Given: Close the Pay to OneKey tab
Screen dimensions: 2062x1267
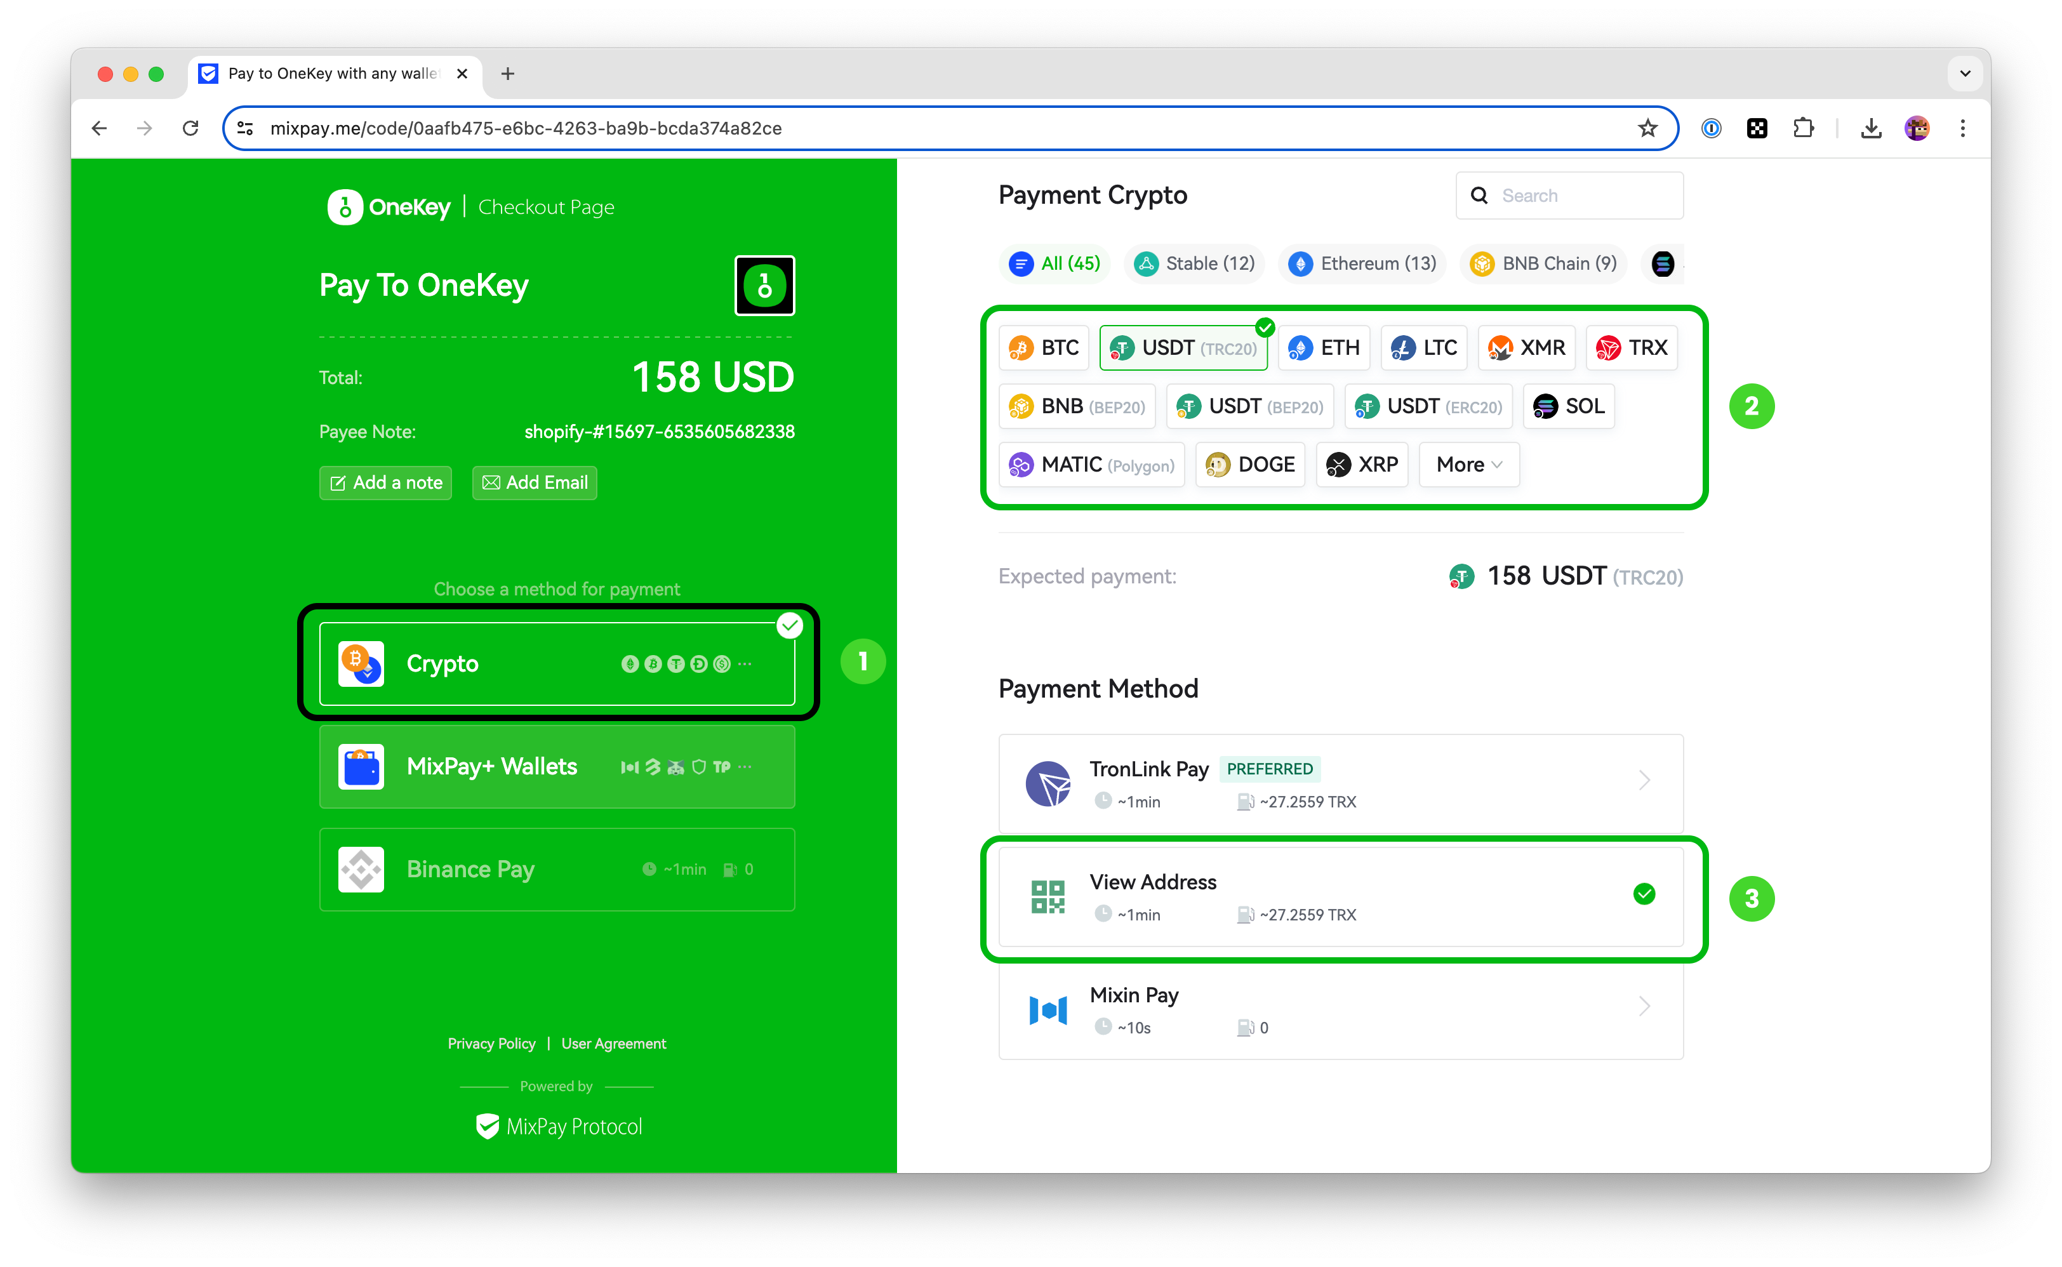Looking at the screenshot, I should [x=462, y=74].
